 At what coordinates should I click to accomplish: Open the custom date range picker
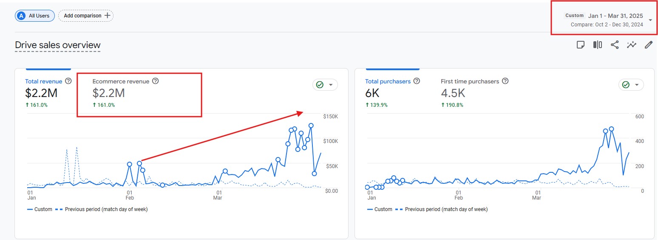(x=604, y=20)
